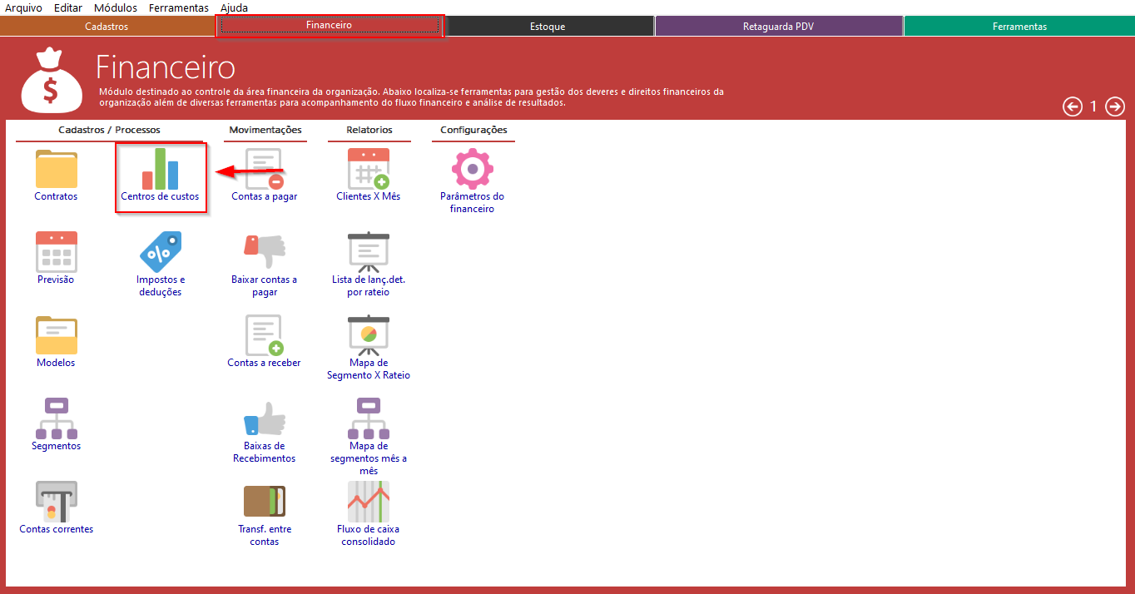The image size is (1135, 594).
Task: Open Centros de custos bar chart icon
Action: click(x=160, y=170)
